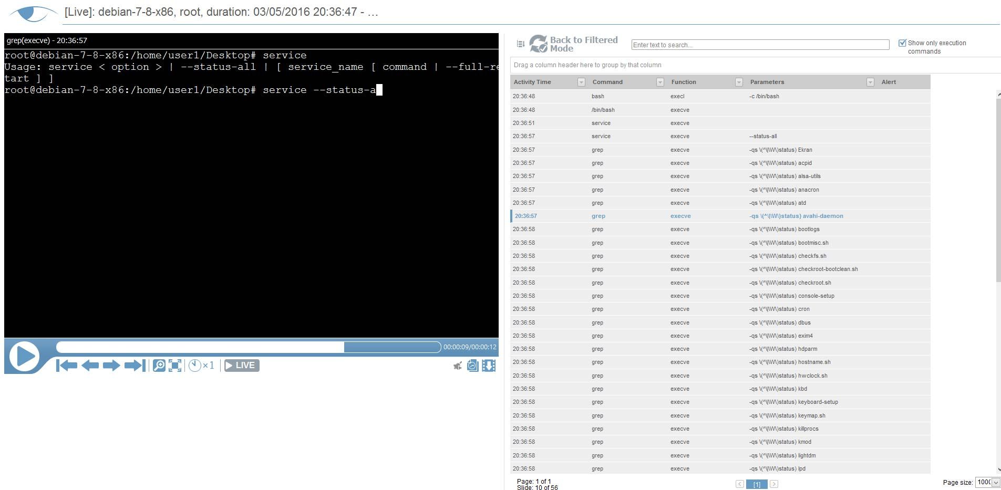Change playback speed x1 clock

[x=201, y=366]
